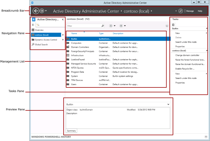Click Search under this node for Builtin
This screenshot has height=141, width=210.
coord(186,42)
